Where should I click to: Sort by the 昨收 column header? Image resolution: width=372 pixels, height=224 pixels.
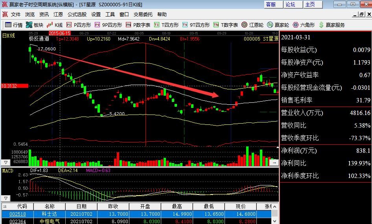pos(113,206)
